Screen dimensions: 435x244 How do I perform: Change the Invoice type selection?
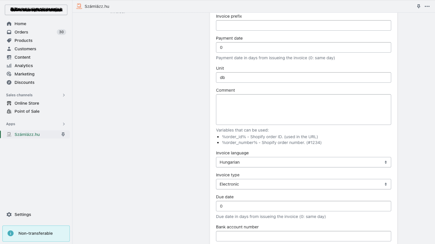pyautogui.click(x=303, y=184)
